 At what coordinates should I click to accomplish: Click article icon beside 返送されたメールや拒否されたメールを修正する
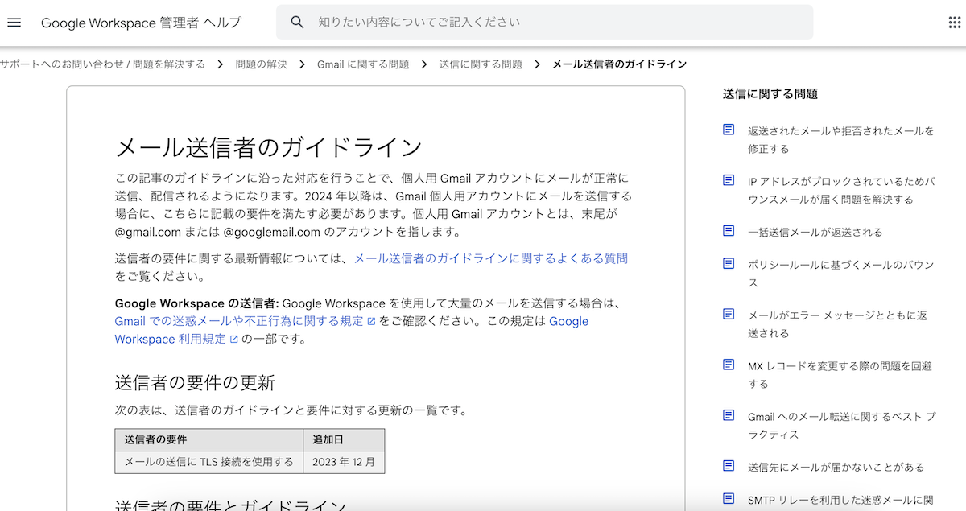point(729,130)
